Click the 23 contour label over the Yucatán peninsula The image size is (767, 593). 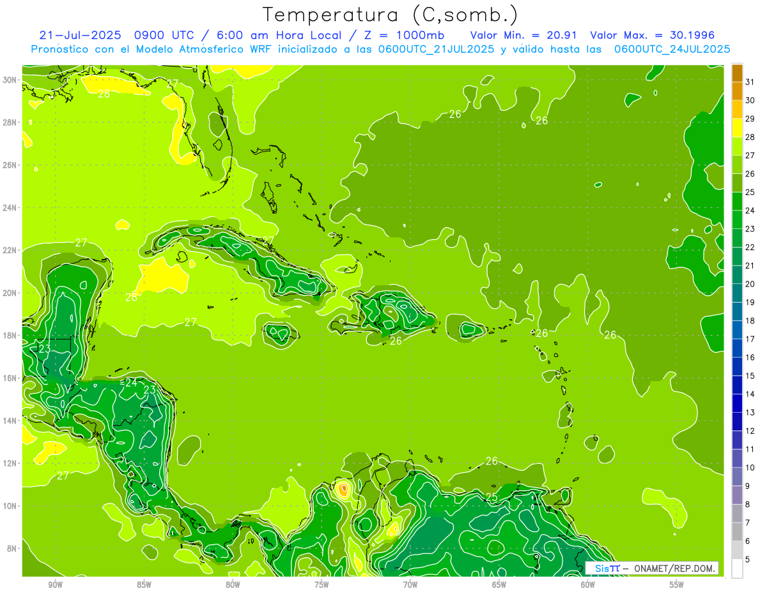click(45, 349)
